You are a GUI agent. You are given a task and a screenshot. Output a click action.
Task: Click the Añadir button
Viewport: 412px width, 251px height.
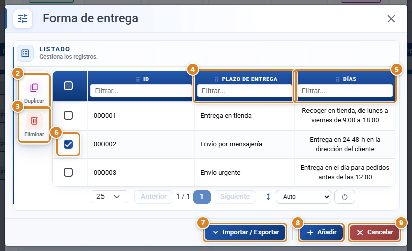coord(321,232)
